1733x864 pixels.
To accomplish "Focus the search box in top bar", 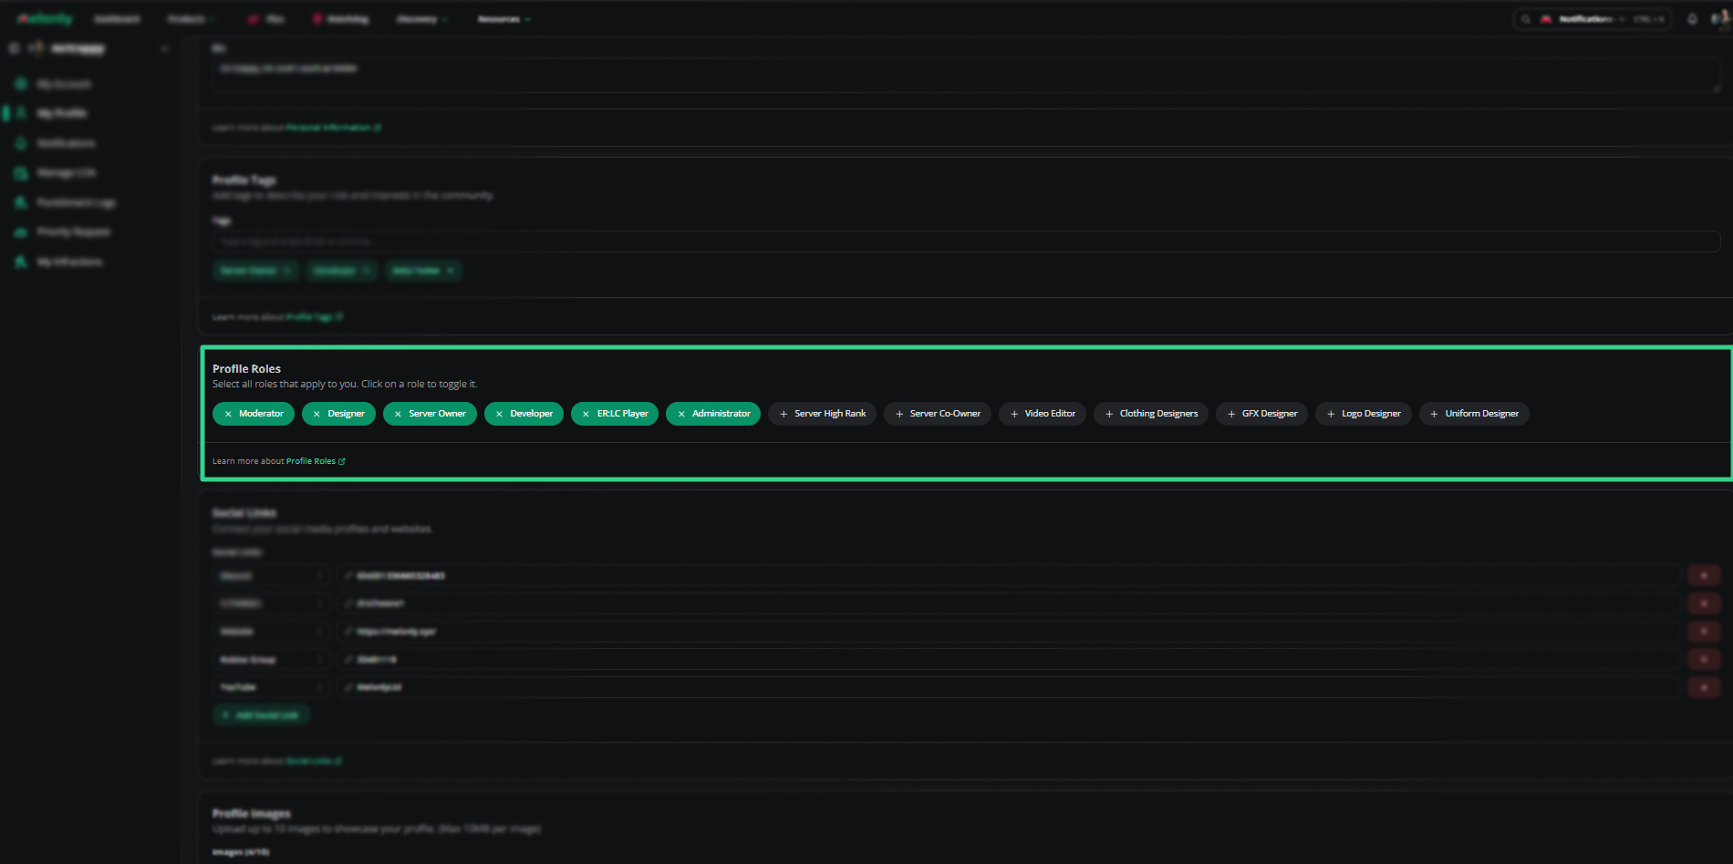I will (x=1592, y=19).
